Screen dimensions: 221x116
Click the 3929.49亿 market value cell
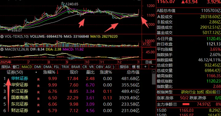(x=129, y=98)
